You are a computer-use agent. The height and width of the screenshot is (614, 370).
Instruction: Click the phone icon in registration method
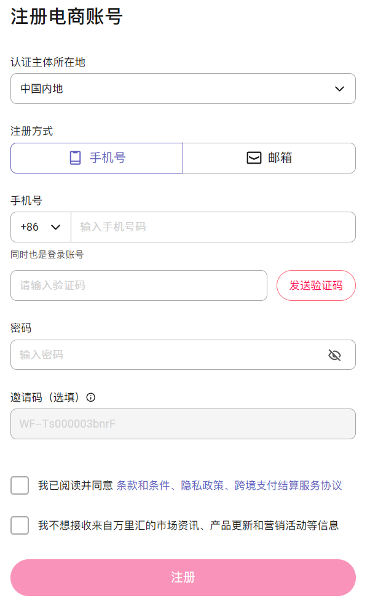[75, 158]
